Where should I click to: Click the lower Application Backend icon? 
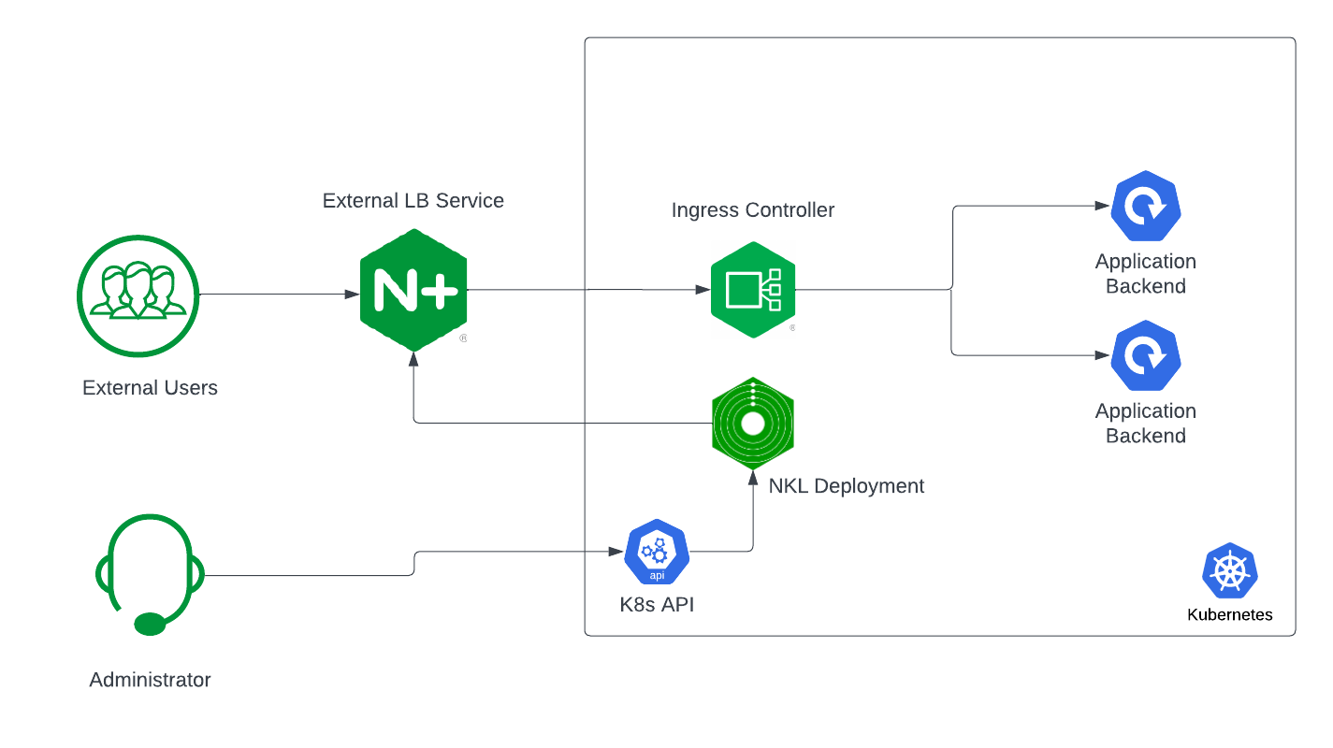(x=1146, y=356)
